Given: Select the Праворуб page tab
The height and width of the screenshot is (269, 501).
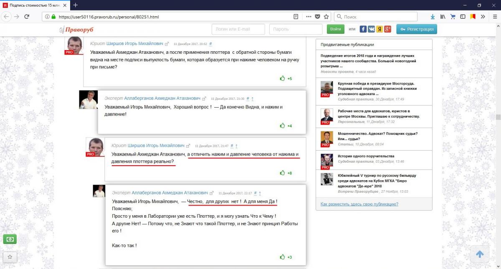Looking at the screenshot, I should click(35, 5).
